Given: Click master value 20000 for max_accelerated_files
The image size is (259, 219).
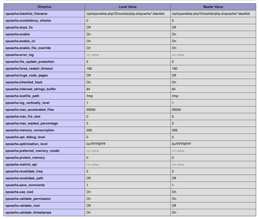Looking at the screenshot, I should tap(177, 110).
